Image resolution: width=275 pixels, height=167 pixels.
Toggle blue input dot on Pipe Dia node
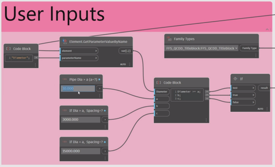(100, 80)
